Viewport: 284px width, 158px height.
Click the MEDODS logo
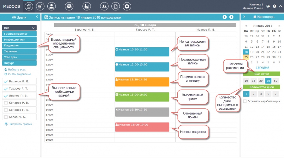12,6
